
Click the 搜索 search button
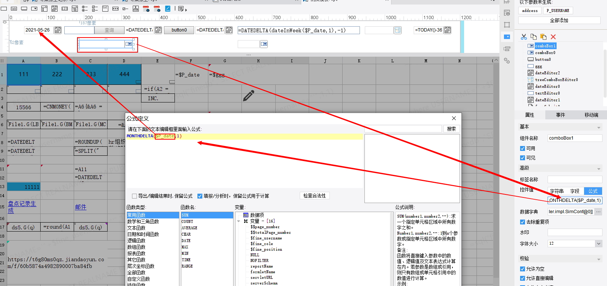[452, 129]
